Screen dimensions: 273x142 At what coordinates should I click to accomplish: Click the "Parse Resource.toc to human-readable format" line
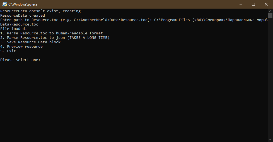coord(52,33)
